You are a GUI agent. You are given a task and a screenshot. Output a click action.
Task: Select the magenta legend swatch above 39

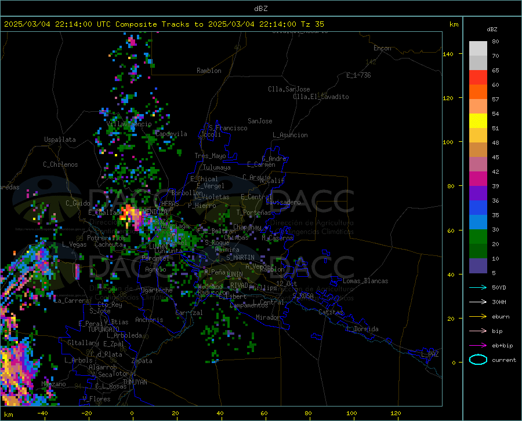point(478,179)
